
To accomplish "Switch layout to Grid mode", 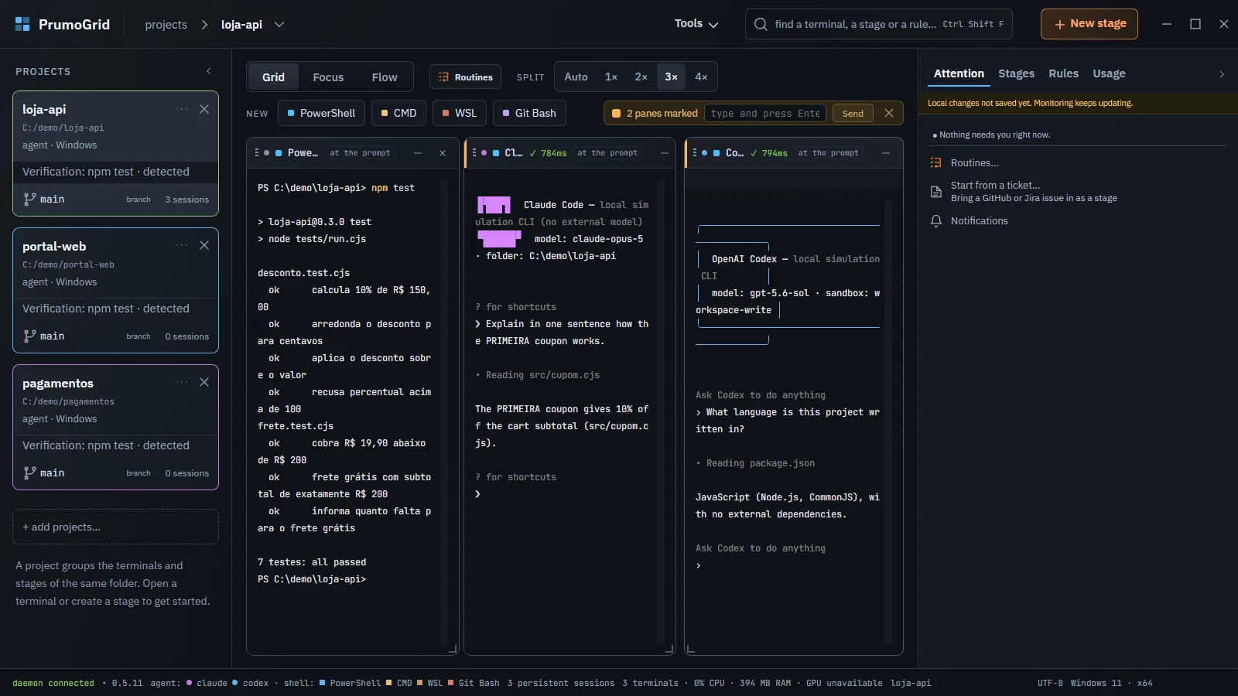I will click(273, 77).
